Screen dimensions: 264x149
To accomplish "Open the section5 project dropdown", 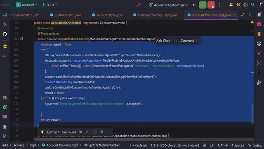I will coord(26,5).
